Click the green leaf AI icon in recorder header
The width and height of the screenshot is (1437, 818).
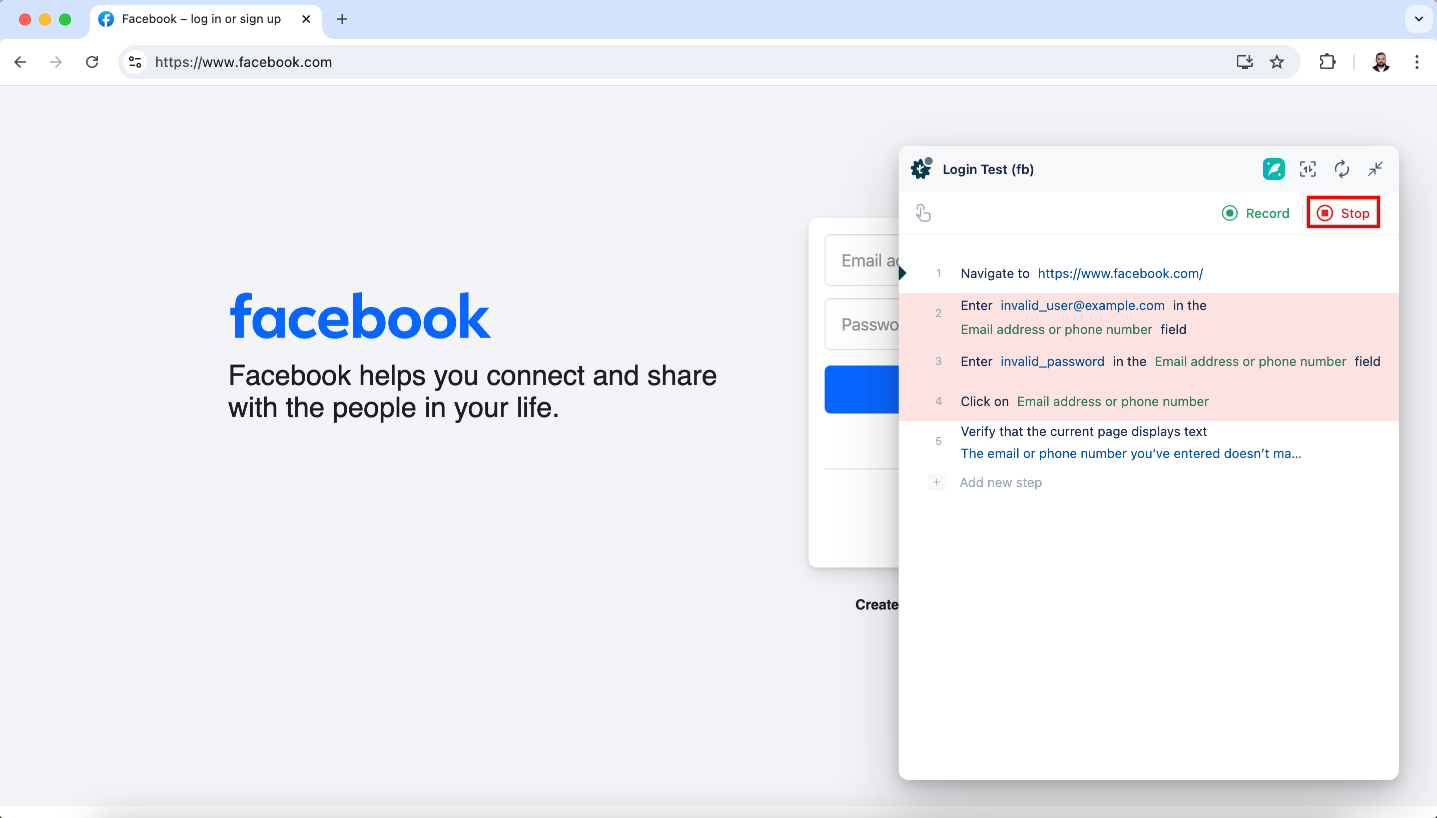pyautogui.click(x=1273, y=169)
